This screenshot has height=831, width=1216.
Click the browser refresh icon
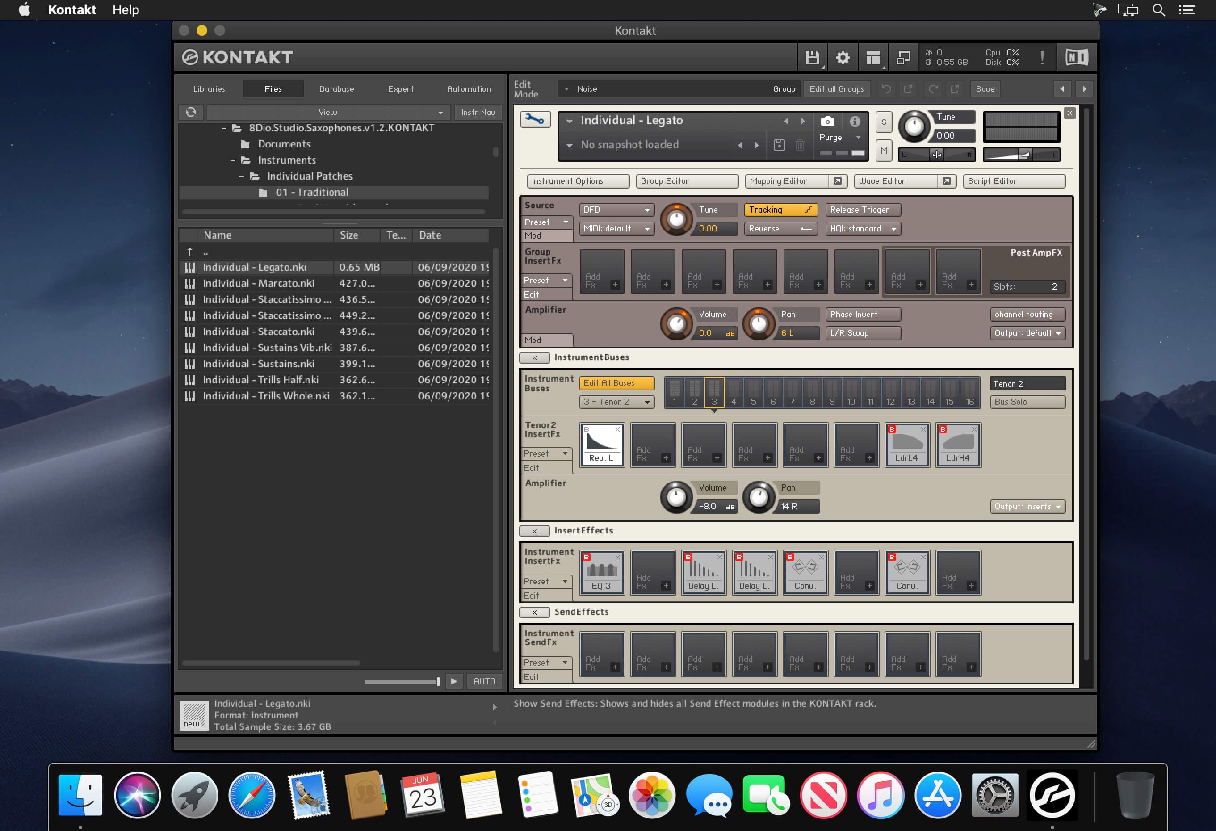click(191, 112)
